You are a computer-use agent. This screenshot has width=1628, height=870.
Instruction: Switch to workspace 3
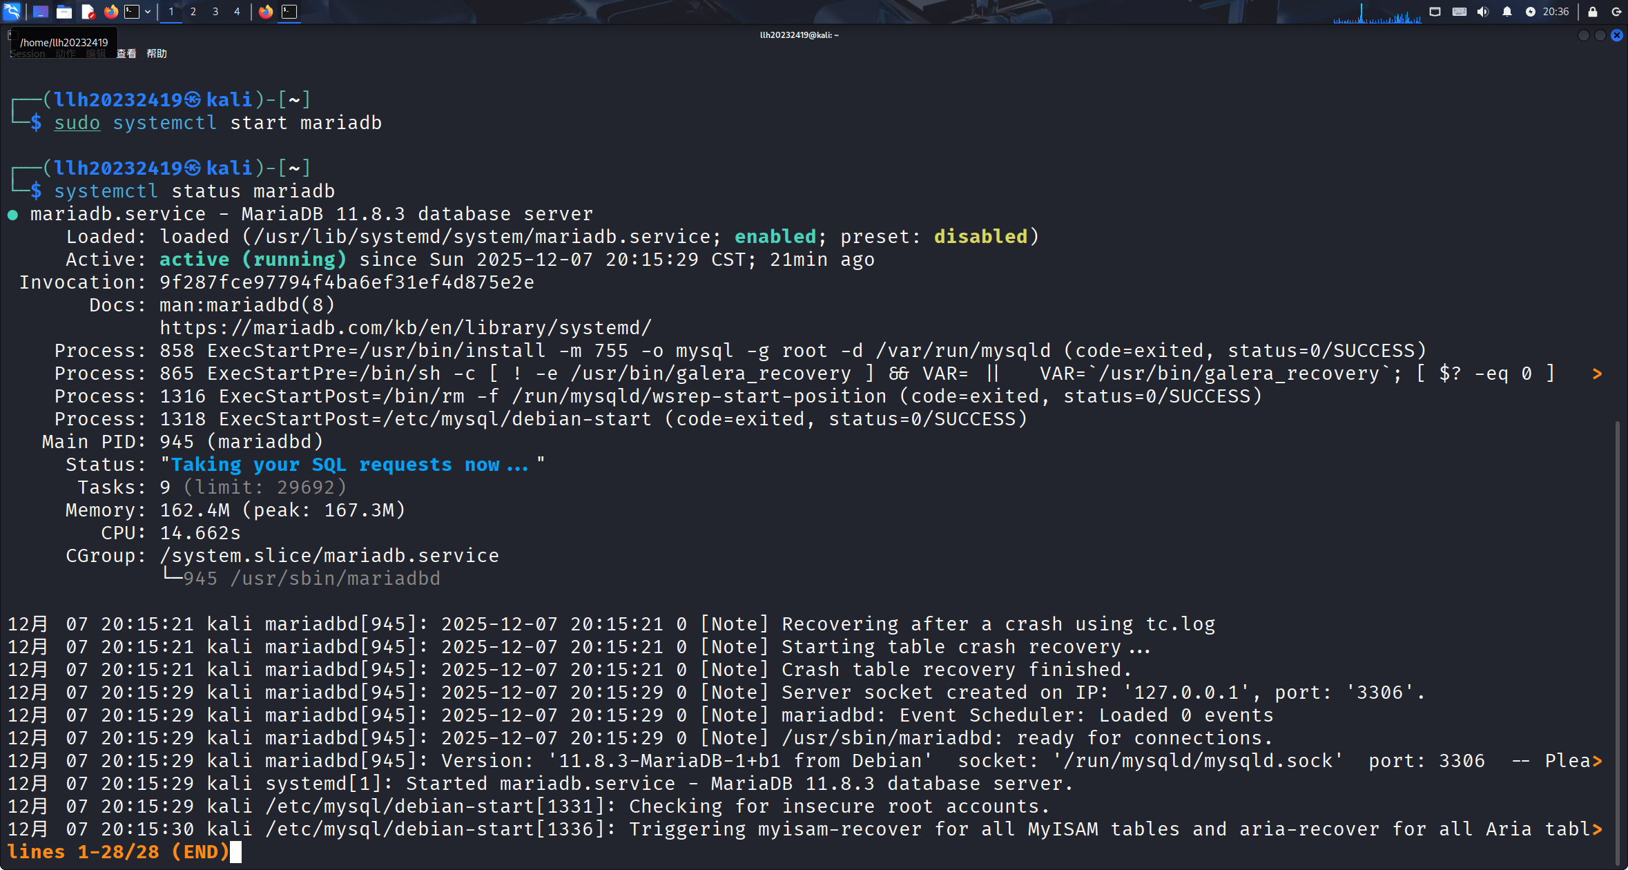tap(215, 12)
